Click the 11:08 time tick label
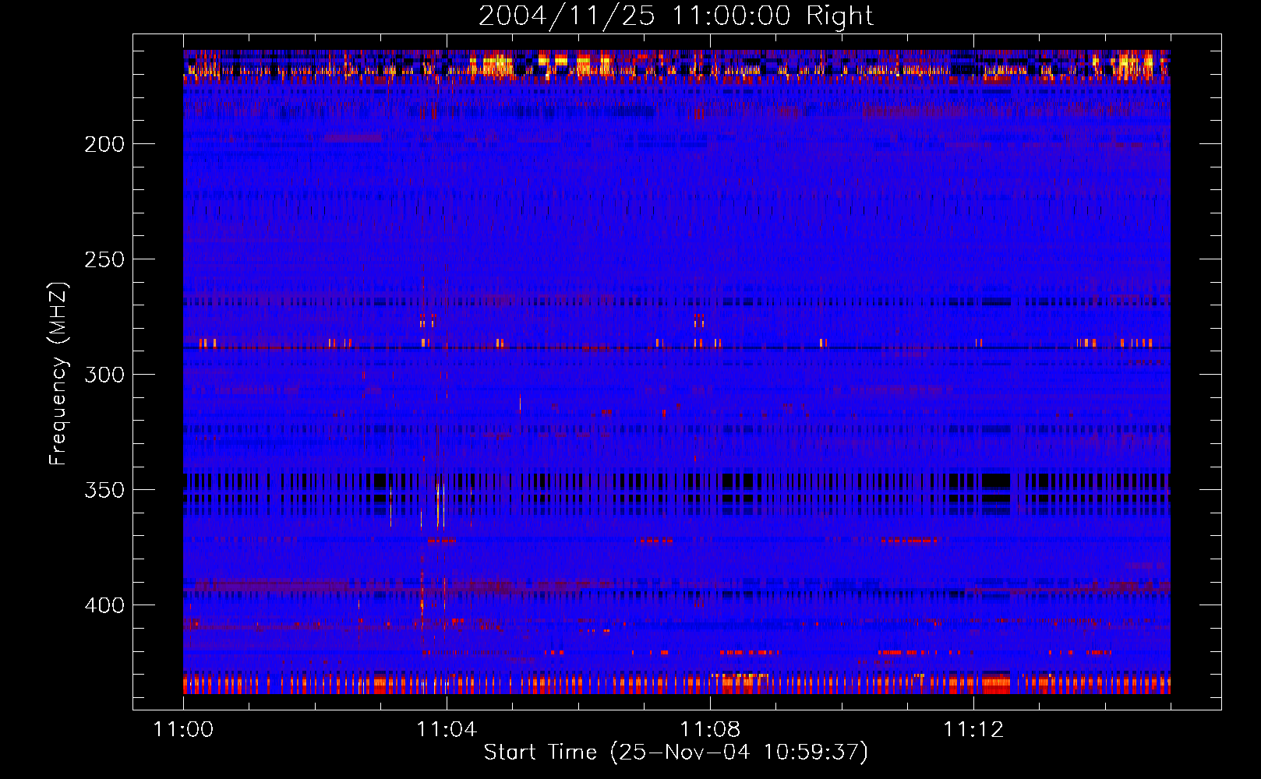This screenshot has height=779, width=1261. [x=710, y=729]
